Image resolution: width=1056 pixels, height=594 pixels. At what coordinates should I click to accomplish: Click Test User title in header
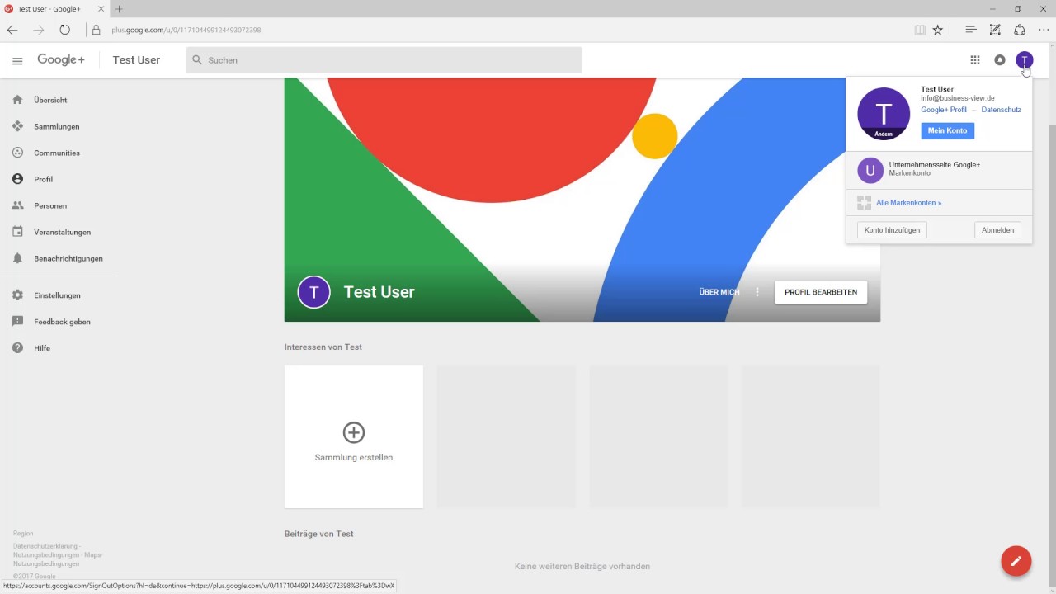click(136, 59)
